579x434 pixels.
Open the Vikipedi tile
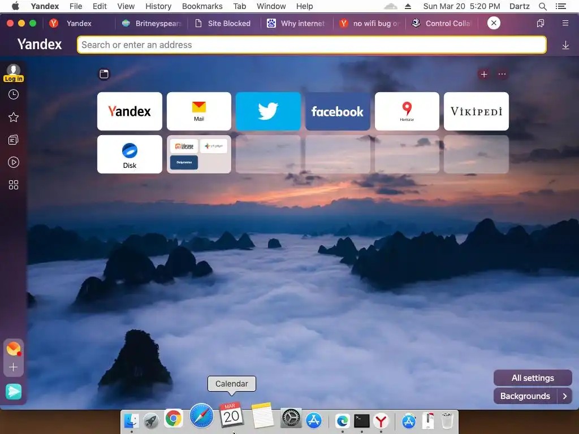point(476,111)
